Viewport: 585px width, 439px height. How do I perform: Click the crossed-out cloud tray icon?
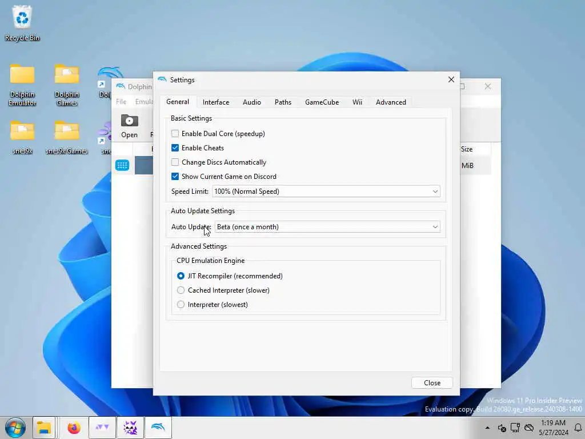(x=529, y=428)
